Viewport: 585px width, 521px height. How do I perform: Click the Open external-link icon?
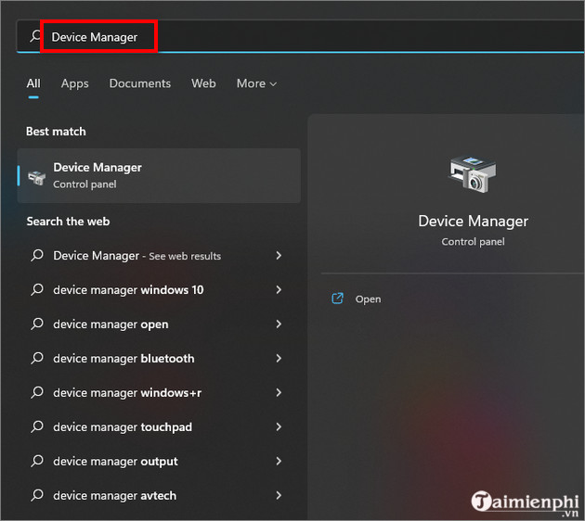(x=338, y=299)
